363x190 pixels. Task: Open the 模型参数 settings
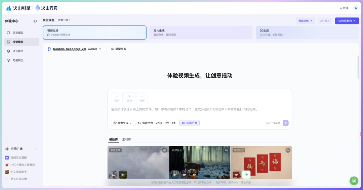[119, 49]
